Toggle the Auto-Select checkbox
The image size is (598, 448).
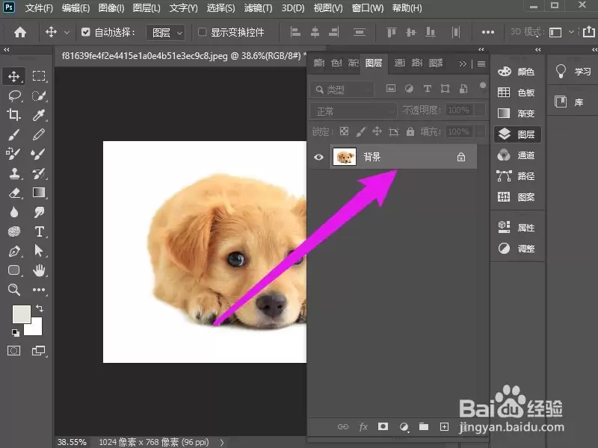(x=85, y=32)
